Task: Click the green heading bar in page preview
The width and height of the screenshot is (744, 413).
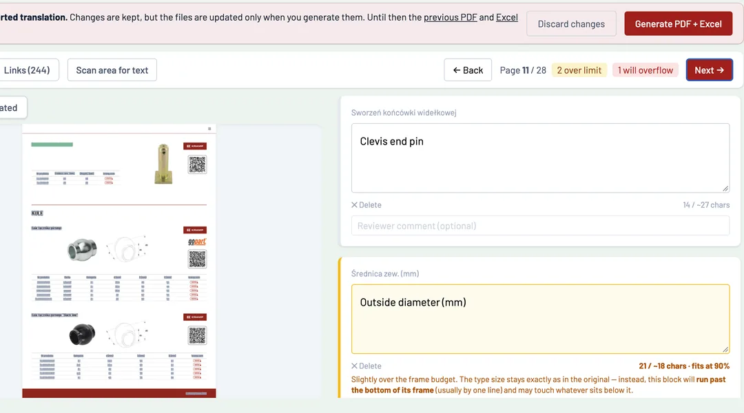Action: [x=52, y=145]
